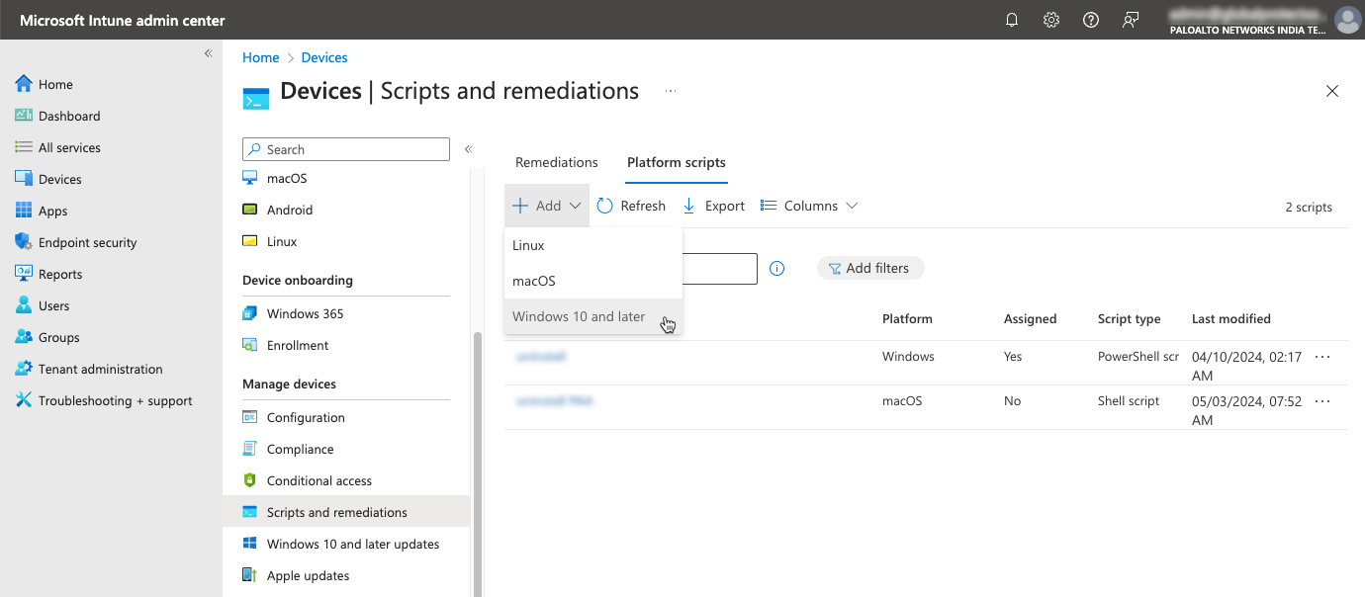Viewport: 1365px width, 597px height.
Task: Click the Home breadcrumb link
Action: (x=261, y=57)
